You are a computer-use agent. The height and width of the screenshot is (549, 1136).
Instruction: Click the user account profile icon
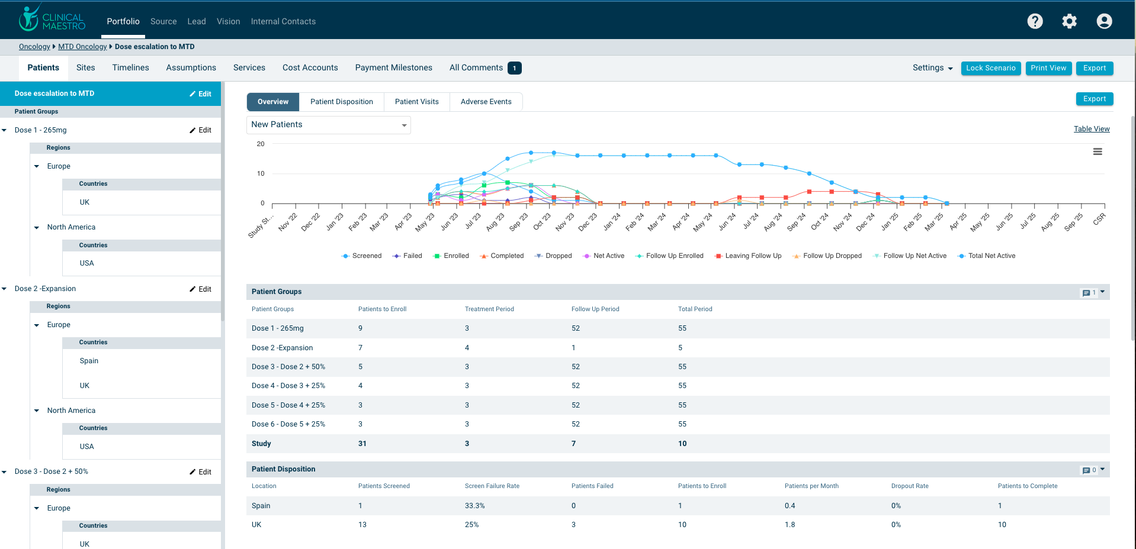[1104, 21]
